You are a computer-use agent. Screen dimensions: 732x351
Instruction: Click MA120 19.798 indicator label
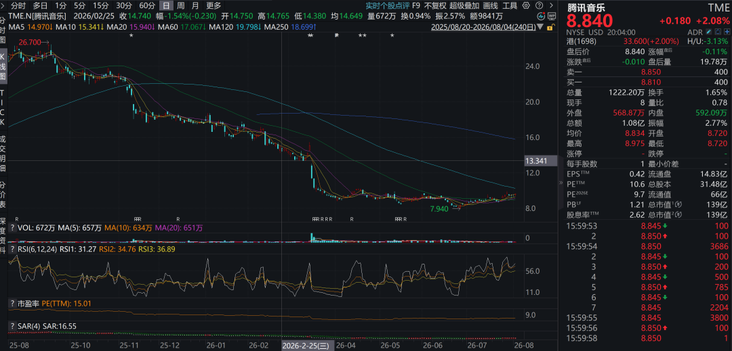[x=235, y=27]
